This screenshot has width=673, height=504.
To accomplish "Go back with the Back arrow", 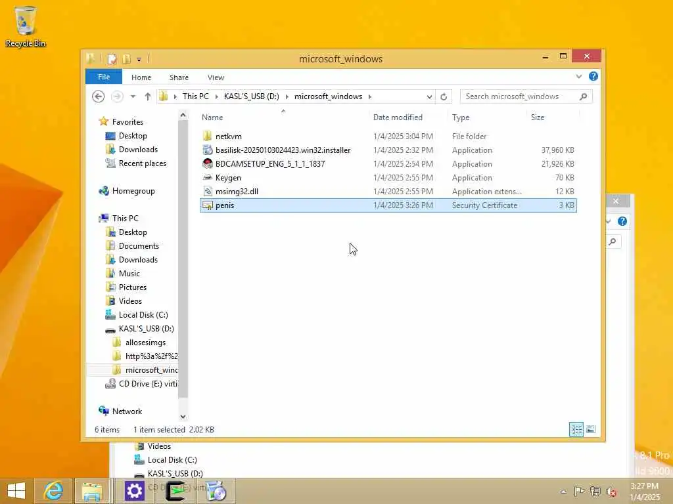I will 99,96.
